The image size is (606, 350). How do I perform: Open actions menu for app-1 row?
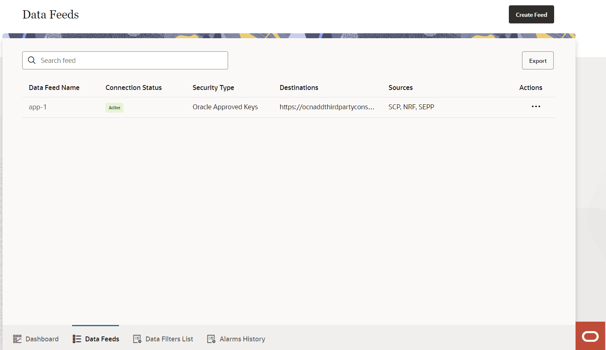pos(536,106)
